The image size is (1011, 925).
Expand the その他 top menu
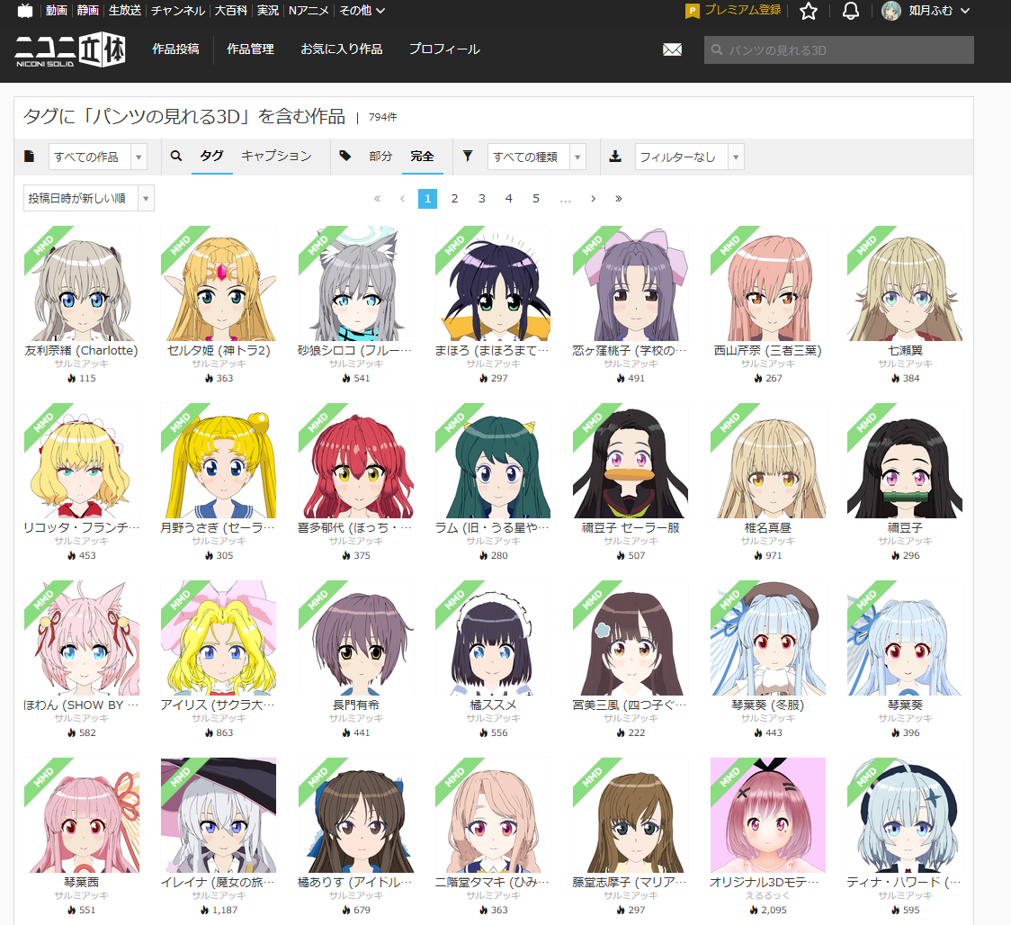(x=362, y=10)
